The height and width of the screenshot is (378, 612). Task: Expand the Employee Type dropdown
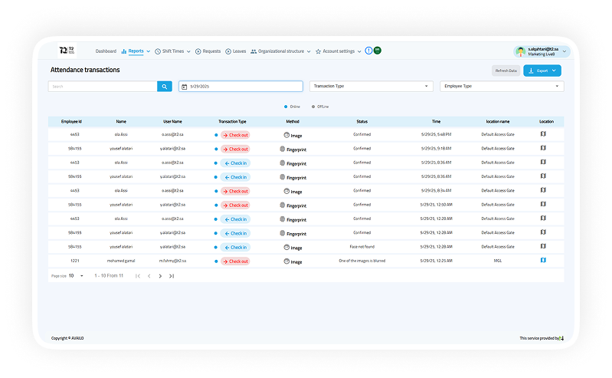click(502, 87)
